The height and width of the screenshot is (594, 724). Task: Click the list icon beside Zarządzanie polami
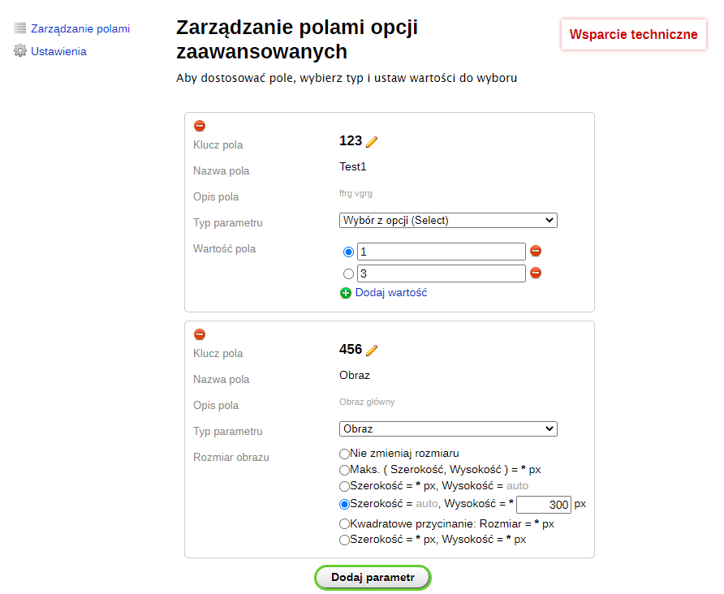coord(19,28)
